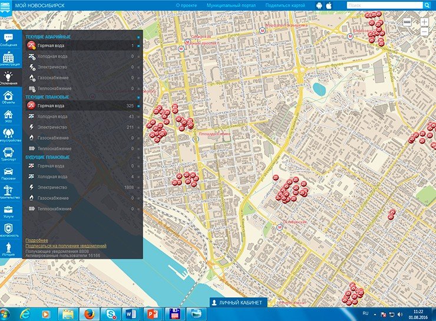Zoom out with the minus map button

[x=425, y=32]
